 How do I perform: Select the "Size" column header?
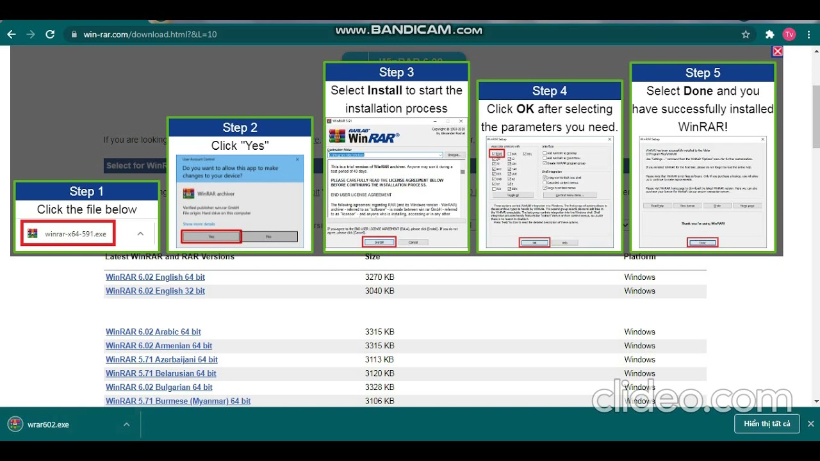pyautogui.click(x=372, y=257)
